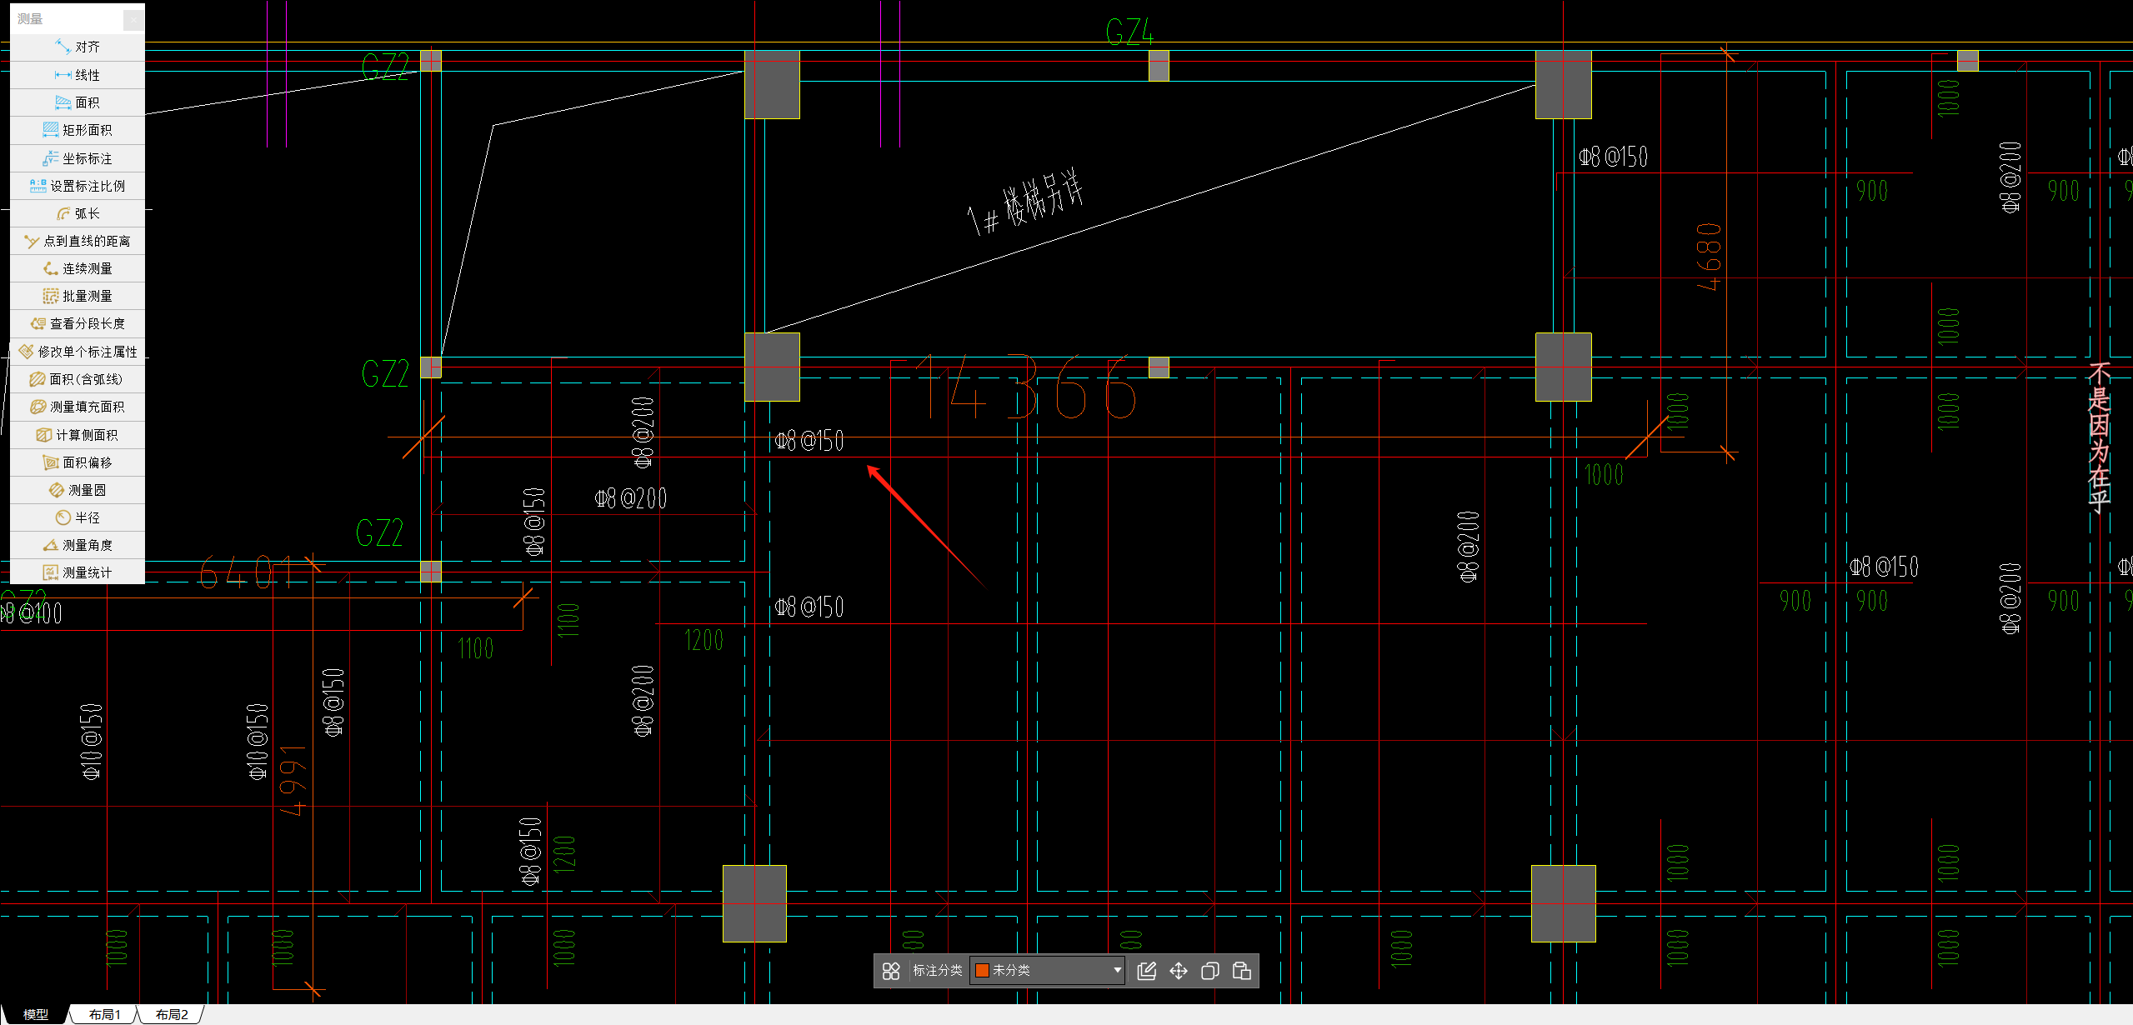This screenshot has width=2133, height=1025.
Task: Switch to the 布局1 tab
Action: (x=104, y=1014)
